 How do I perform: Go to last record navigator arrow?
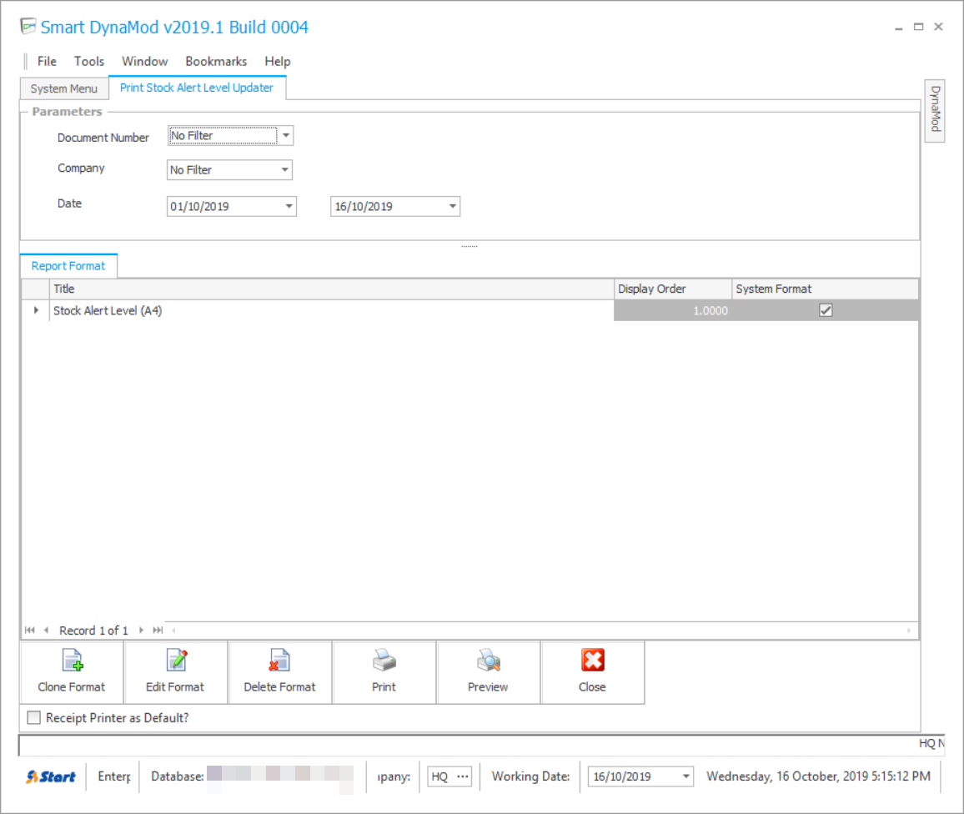pos(158,631)
